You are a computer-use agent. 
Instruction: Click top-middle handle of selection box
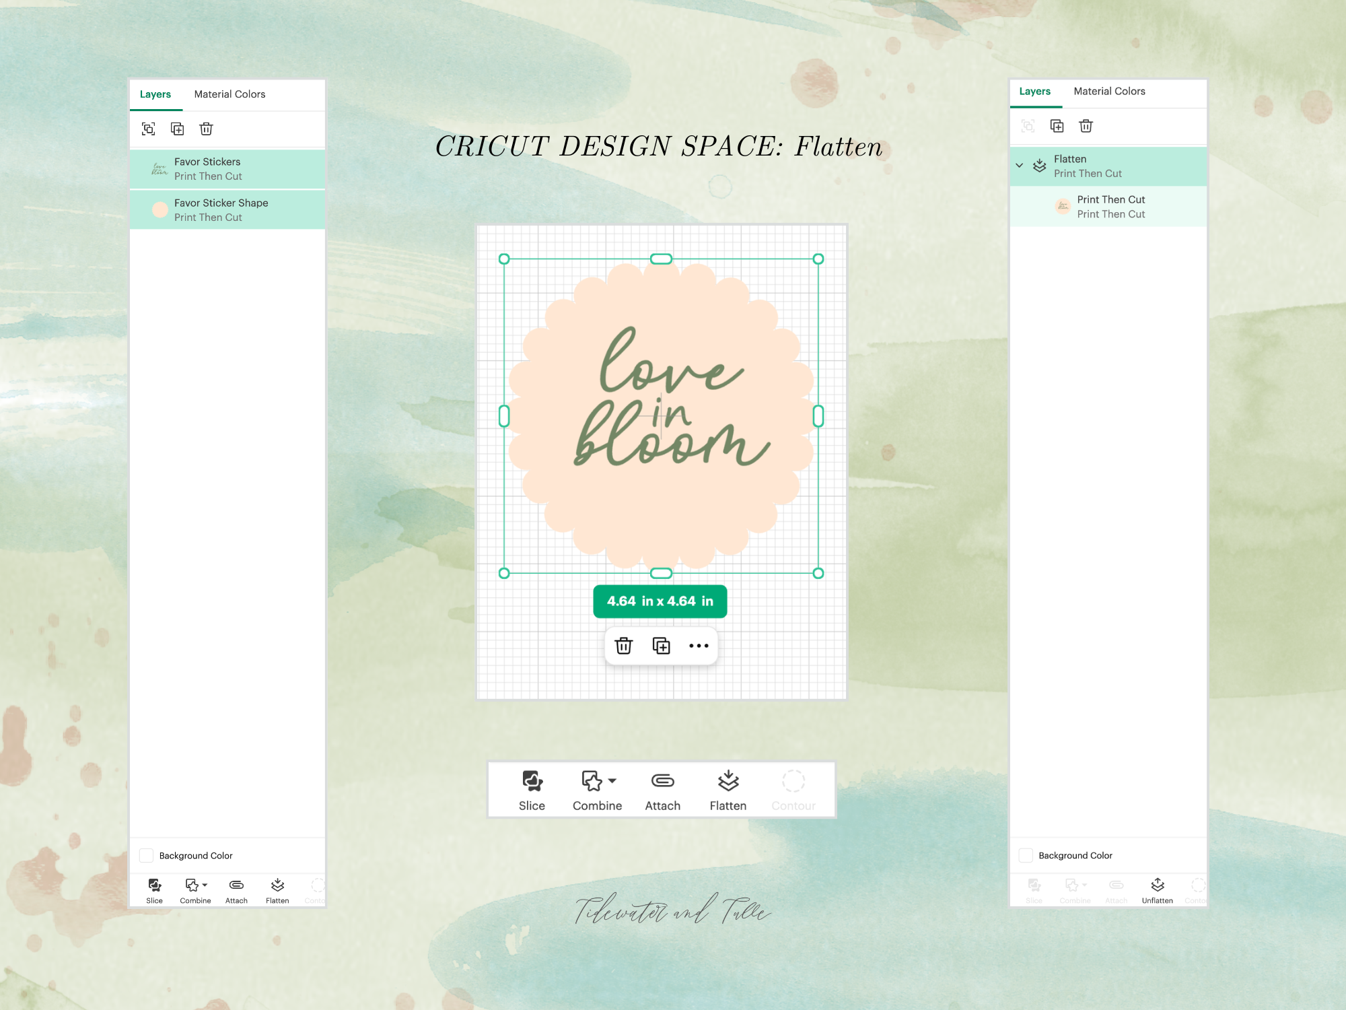pyautogui.click(x=662, y=259)
